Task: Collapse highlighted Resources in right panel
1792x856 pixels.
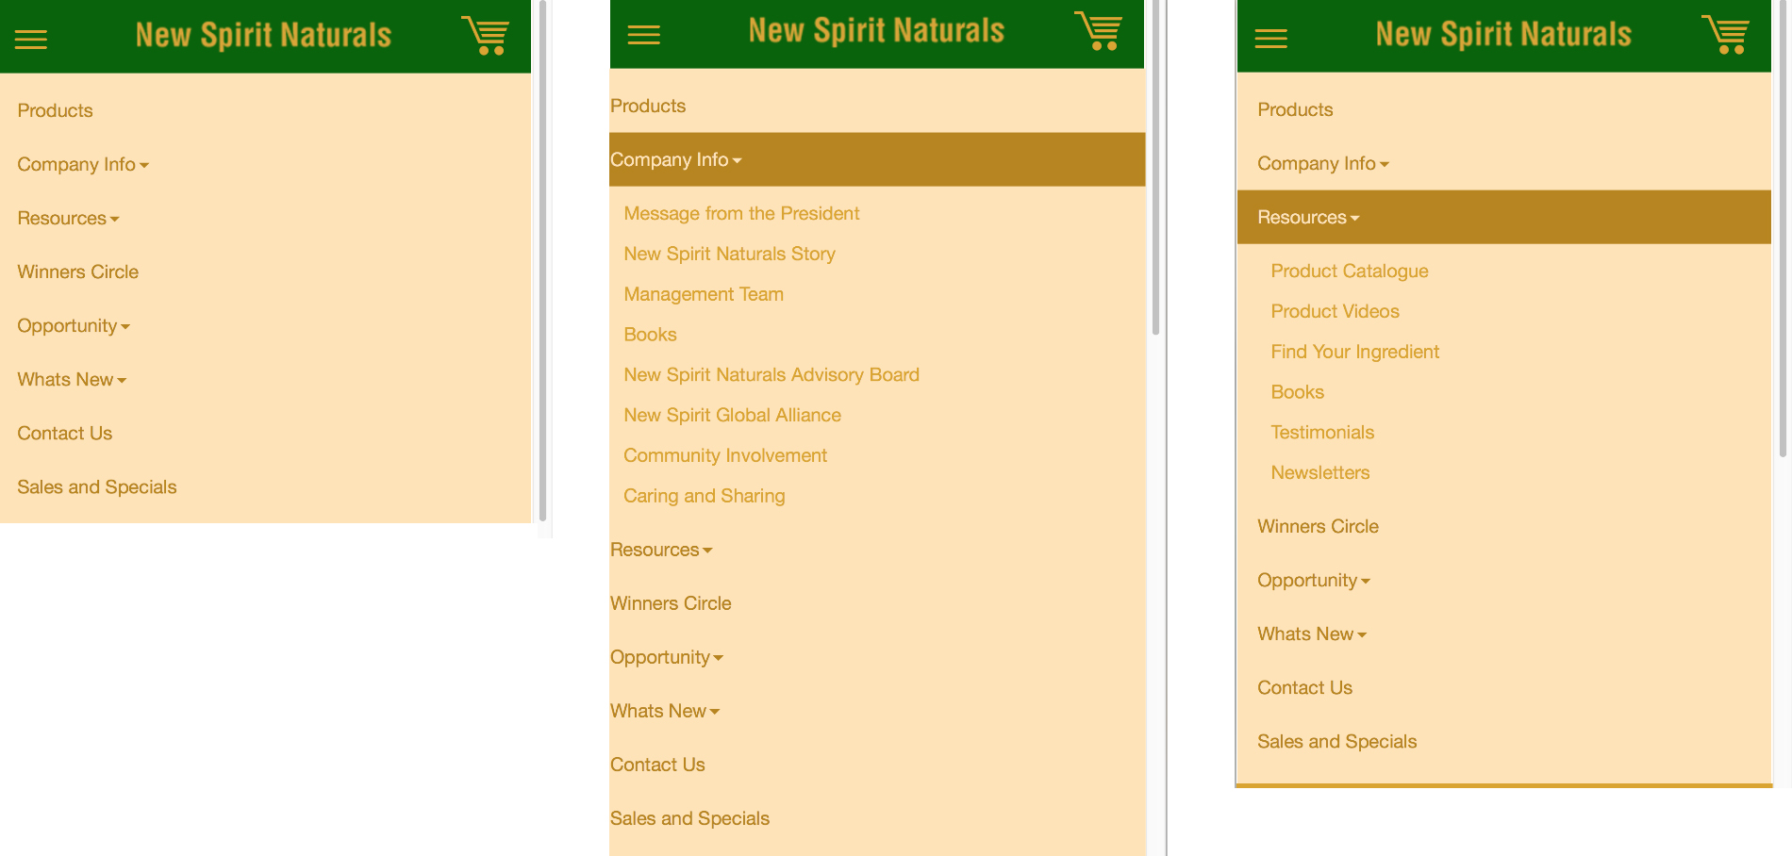Action: 1504,217
